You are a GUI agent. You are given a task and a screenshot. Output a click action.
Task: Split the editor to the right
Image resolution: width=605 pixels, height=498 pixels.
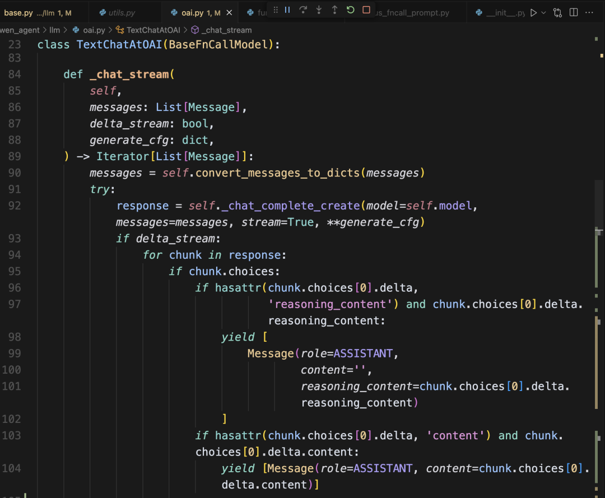[574, 12]
